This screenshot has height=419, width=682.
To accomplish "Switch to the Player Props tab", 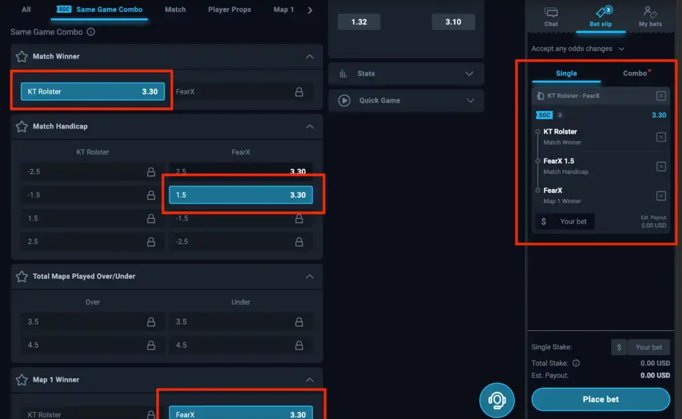I will (229, 9).
